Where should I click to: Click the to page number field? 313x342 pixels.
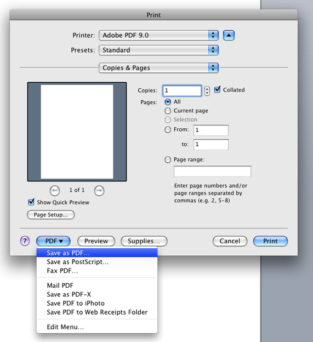[211, 145]
